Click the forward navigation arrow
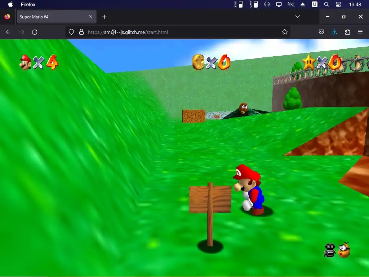 22,32
